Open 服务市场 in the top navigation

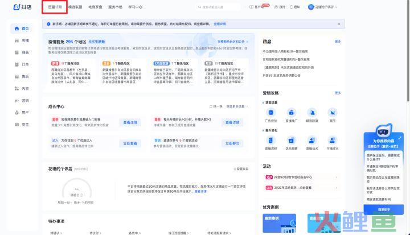tap(115, 7)
